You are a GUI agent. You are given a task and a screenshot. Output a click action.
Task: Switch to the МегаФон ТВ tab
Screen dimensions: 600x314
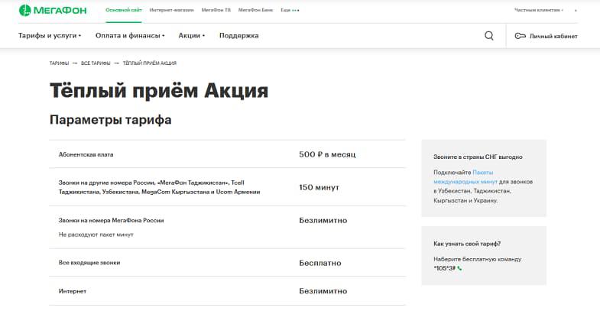(x=216, y=11)
